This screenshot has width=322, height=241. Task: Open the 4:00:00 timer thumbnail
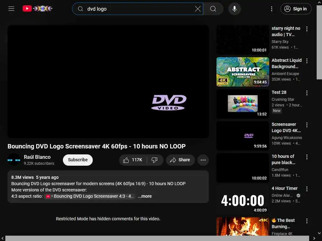click(242, 200)
